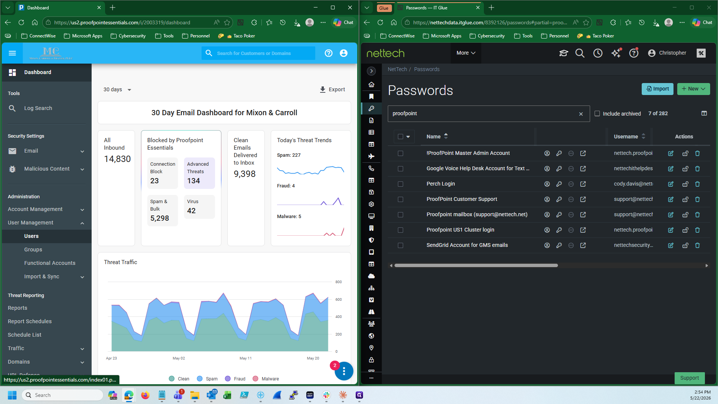
Task: Copy username for ProofPoint Customer Support
Action: pos(547,199)
